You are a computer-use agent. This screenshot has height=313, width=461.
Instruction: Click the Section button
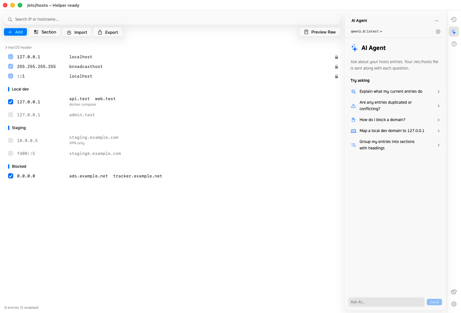[45, 32]
